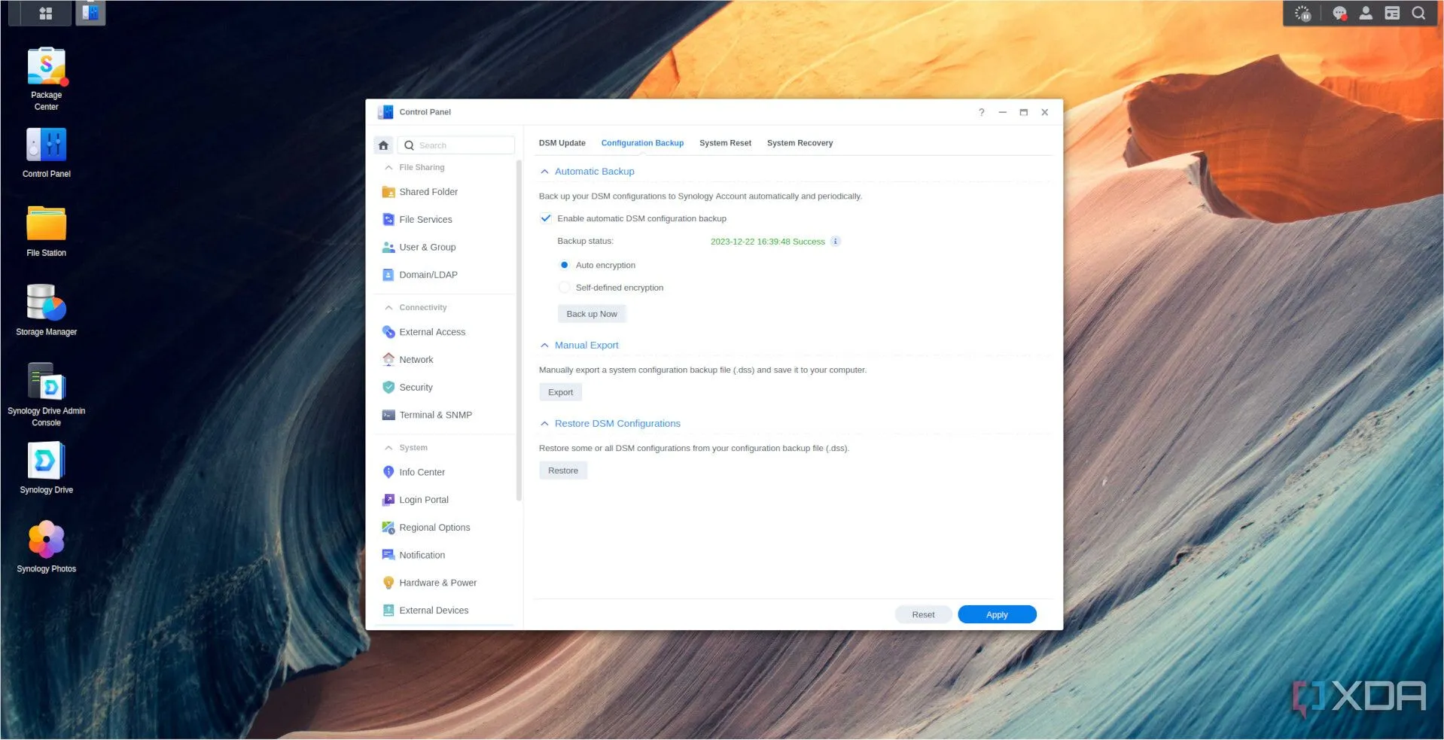1444x740 pixels.
Task: Click the sidebar vertical scrollbar
Action: [x=519, y=331]
